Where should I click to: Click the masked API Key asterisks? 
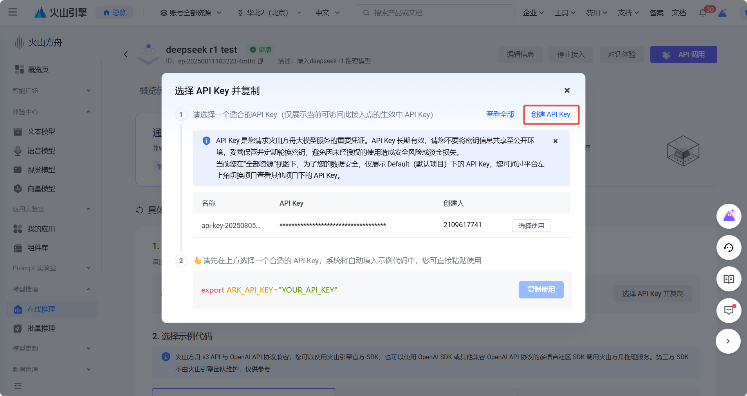[333, 225]
